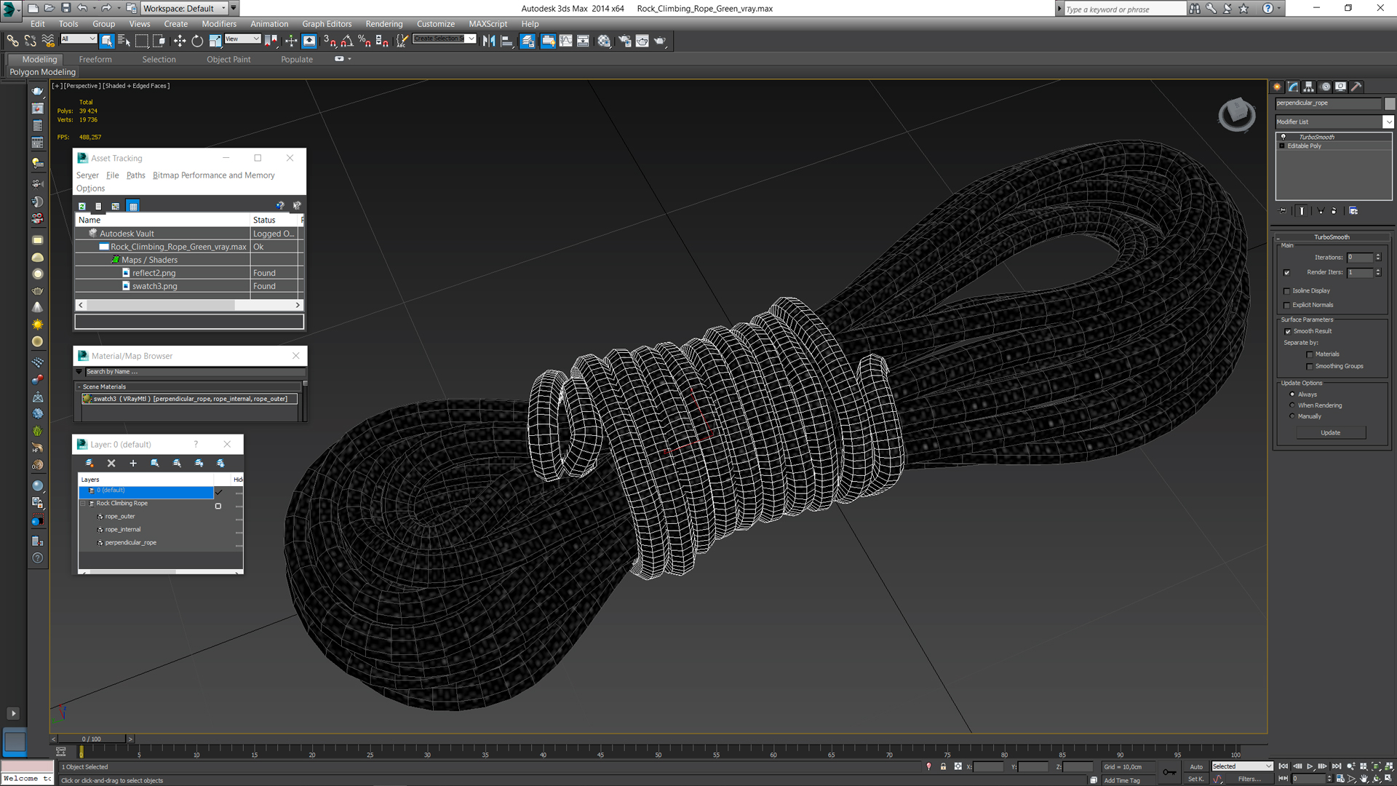Select the Move tool in main toolbar
This screenshot has width=1397, height=786.
180,41
